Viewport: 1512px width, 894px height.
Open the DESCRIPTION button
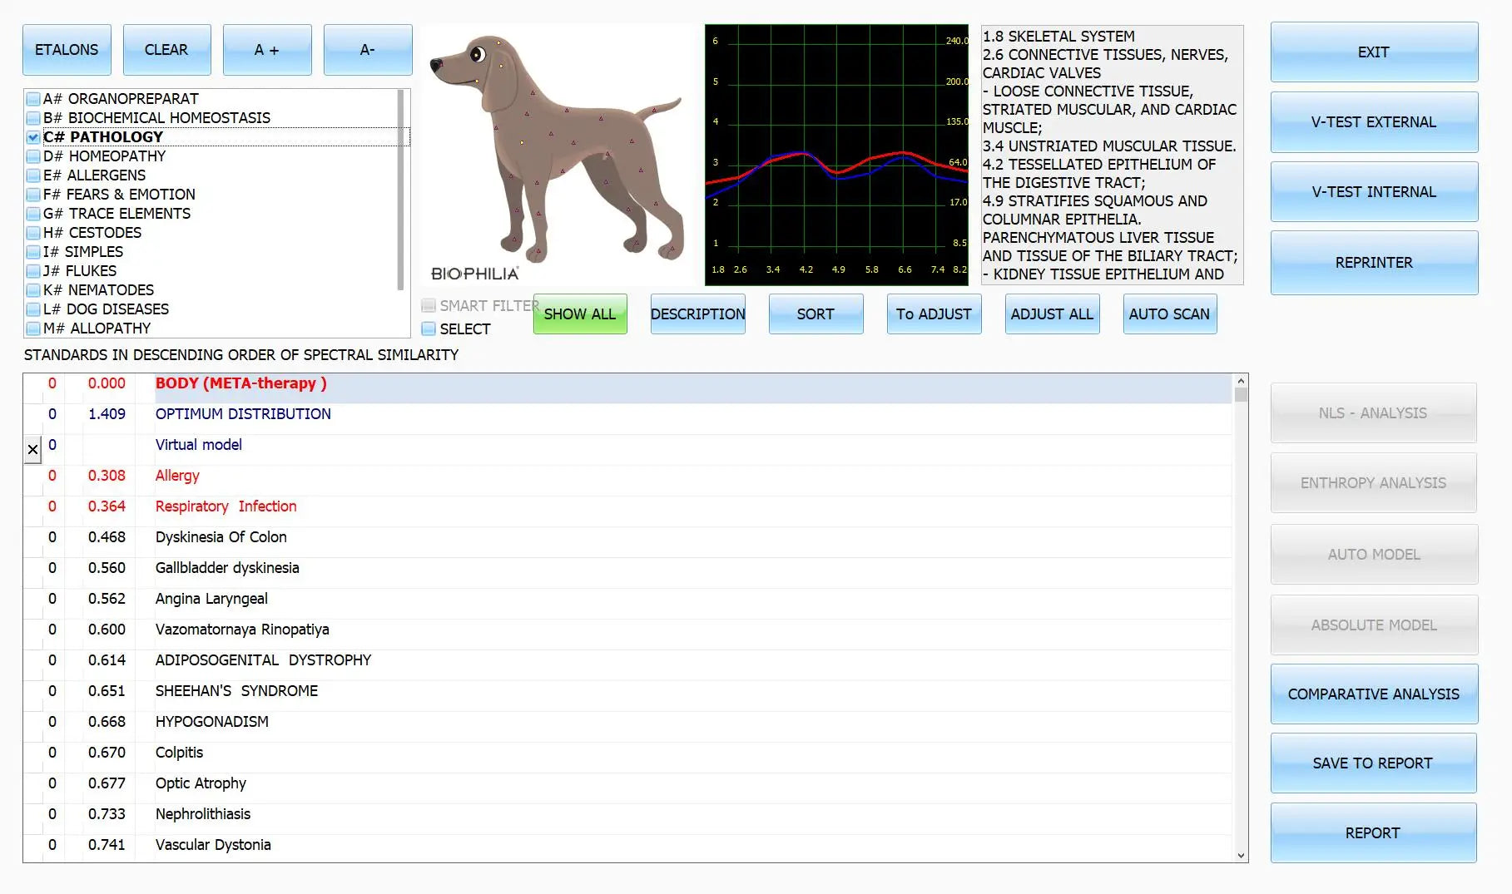point(697,314)
